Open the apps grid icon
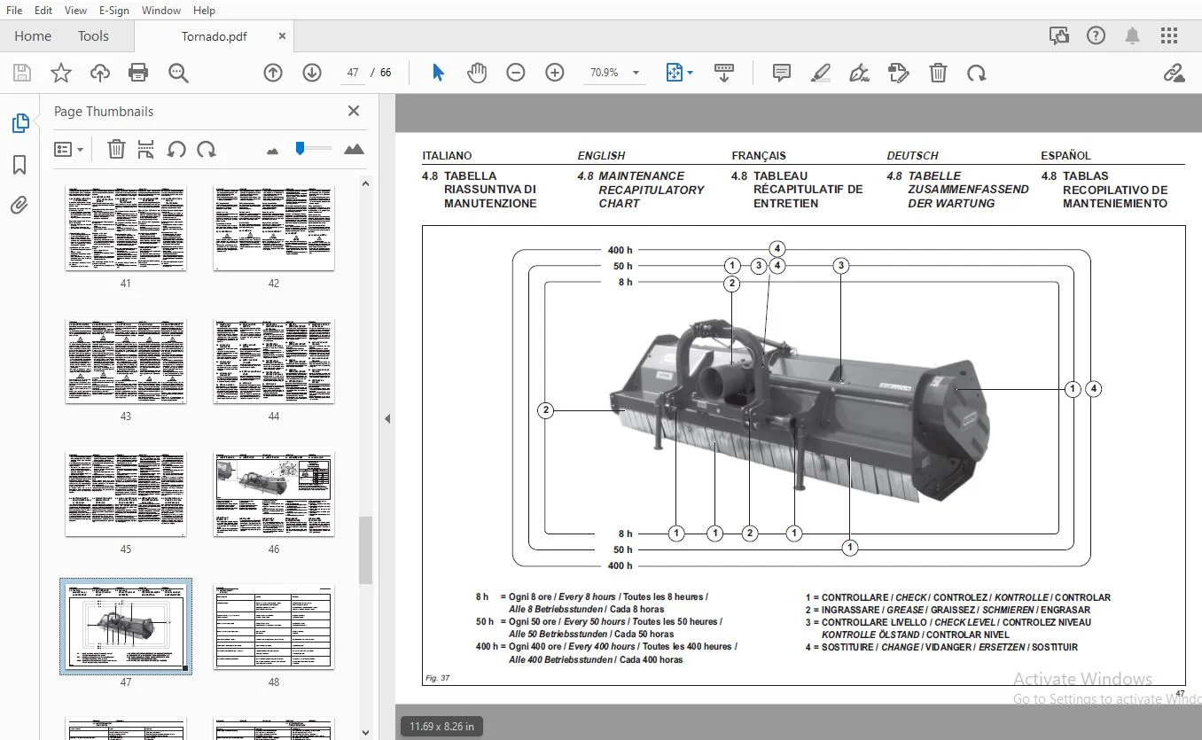This screenshot has height=740, width=1202. point(1169,35)
